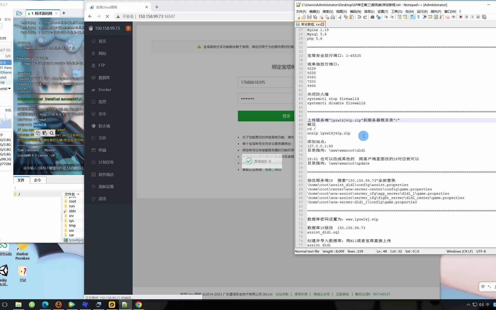Click the Save All icon in Notepad++
The image size is (496, 310).
pos(315,17)
